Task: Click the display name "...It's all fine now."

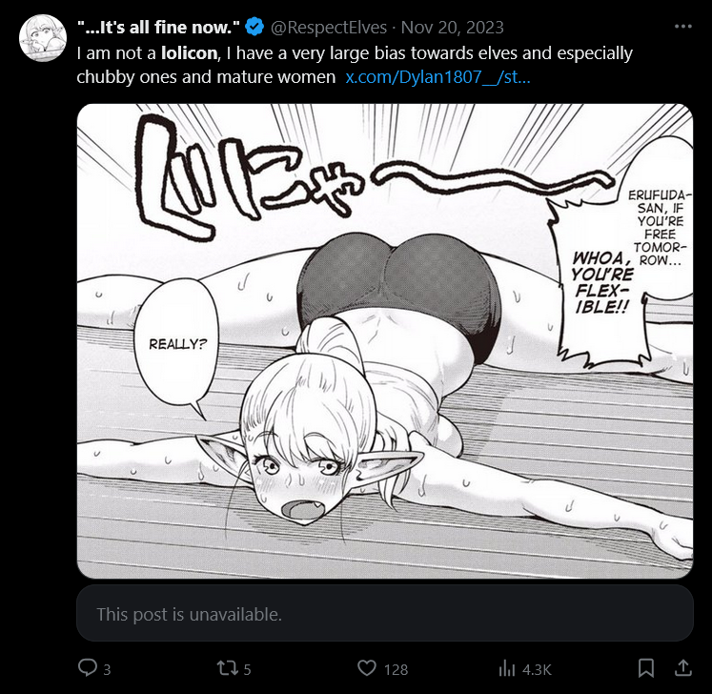Action: pyautogui.click(x=158, y=28)
